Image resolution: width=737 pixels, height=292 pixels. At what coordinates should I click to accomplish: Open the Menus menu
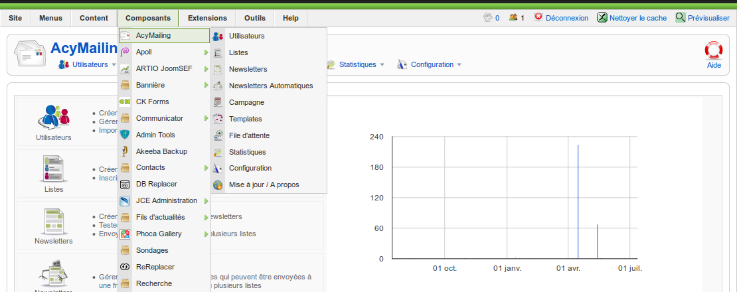point(50,19)
